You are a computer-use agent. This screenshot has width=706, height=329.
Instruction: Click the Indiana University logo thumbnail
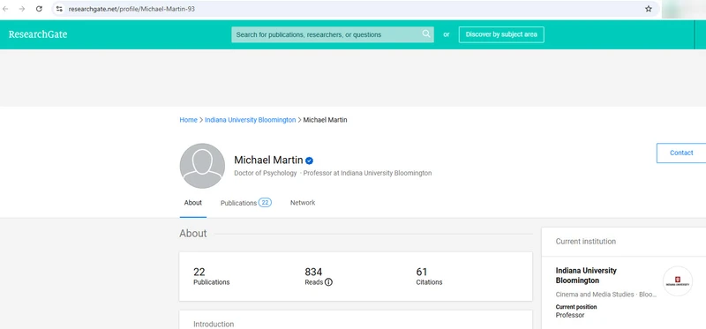click(x=677, y=281)
